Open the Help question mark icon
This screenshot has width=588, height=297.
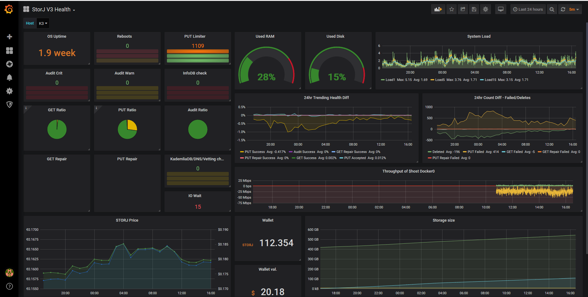point(9,286)
